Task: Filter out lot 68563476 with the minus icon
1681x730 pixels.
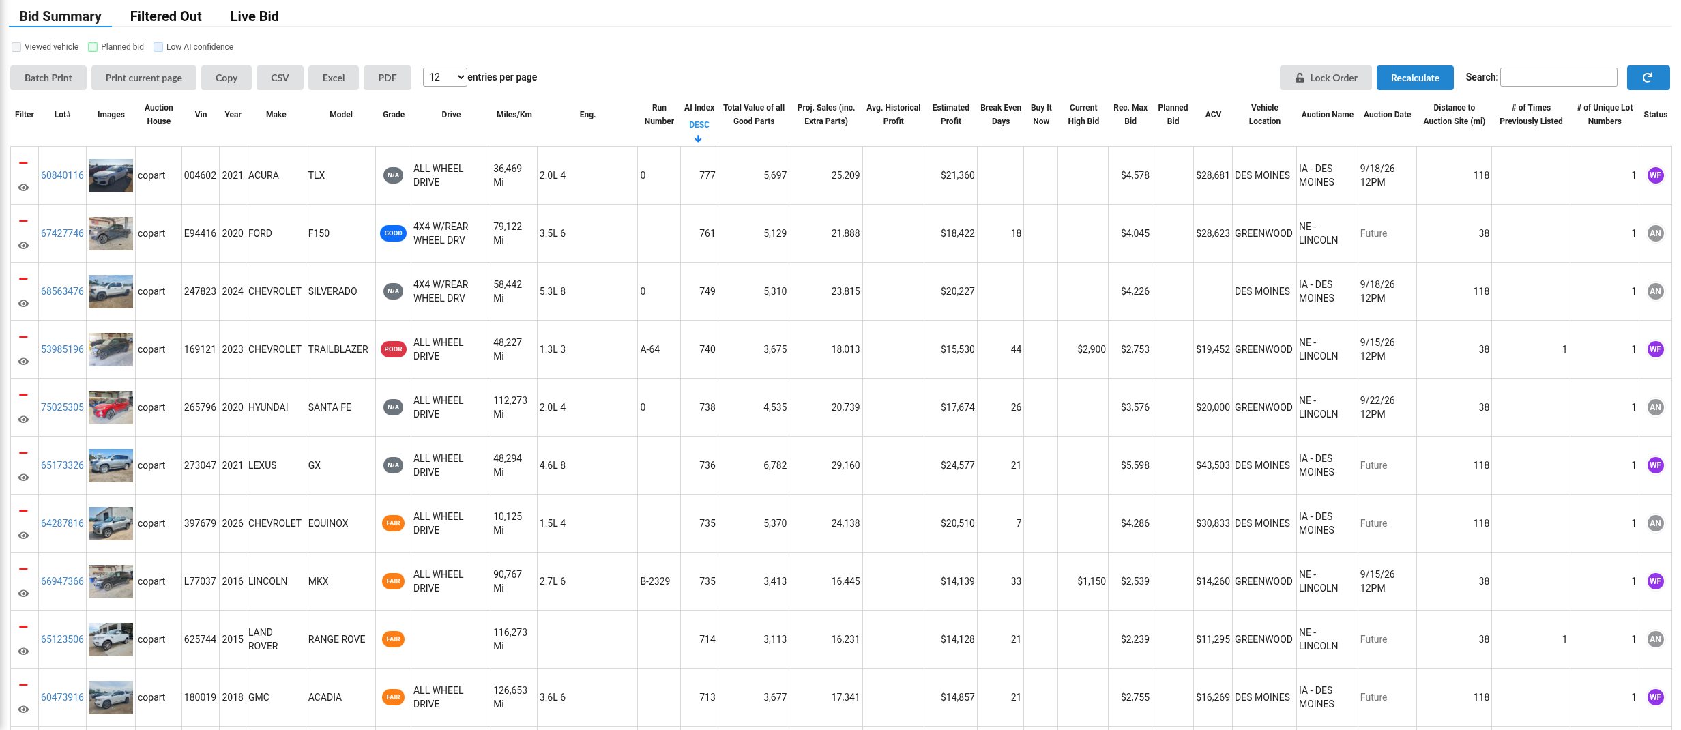Action: coord(23,279)
